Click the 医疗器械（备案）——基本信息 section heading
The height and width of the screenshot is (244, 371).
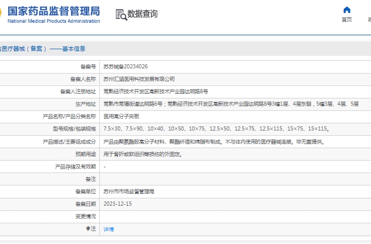coord(42,49)
